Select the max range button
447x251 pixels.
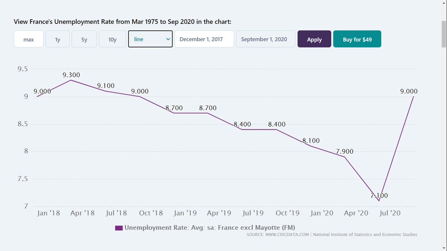28,39
